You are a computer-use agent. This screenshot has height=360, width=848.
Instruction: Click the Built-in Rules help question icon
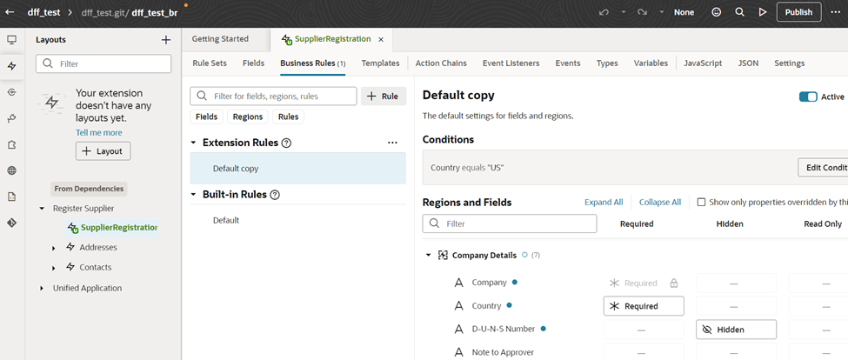pyautogui.click(x=275, y=195)
